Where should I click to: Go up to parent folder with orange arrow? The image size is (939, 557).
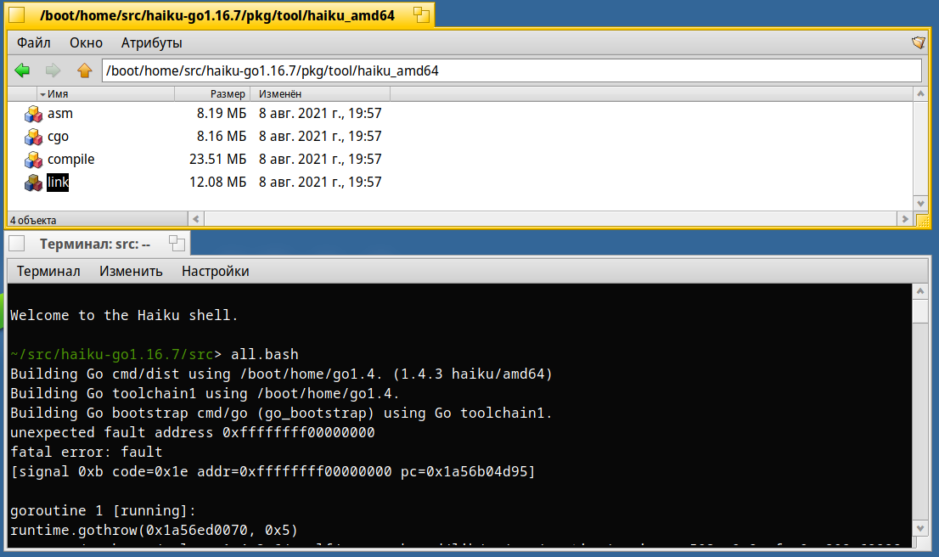(84, 70)
